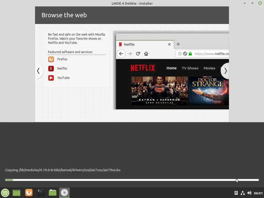Advance to the next slideshow slide
Viewport: 264px width, 198px height.
(225, 71)
